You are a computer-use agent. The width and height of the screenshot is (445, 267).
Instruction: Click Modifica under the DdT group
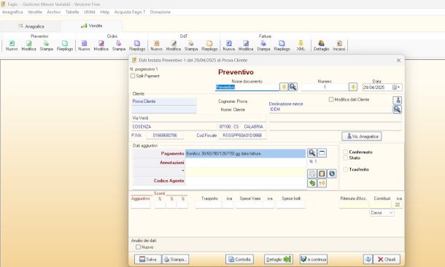174,46
